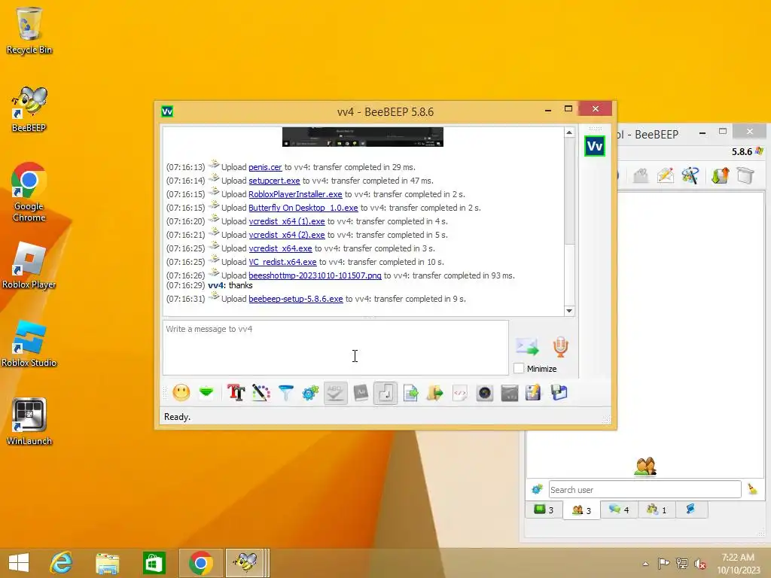Open font color picker pencil icon
This screenshot has height=578, width=771.
[261, 393]
